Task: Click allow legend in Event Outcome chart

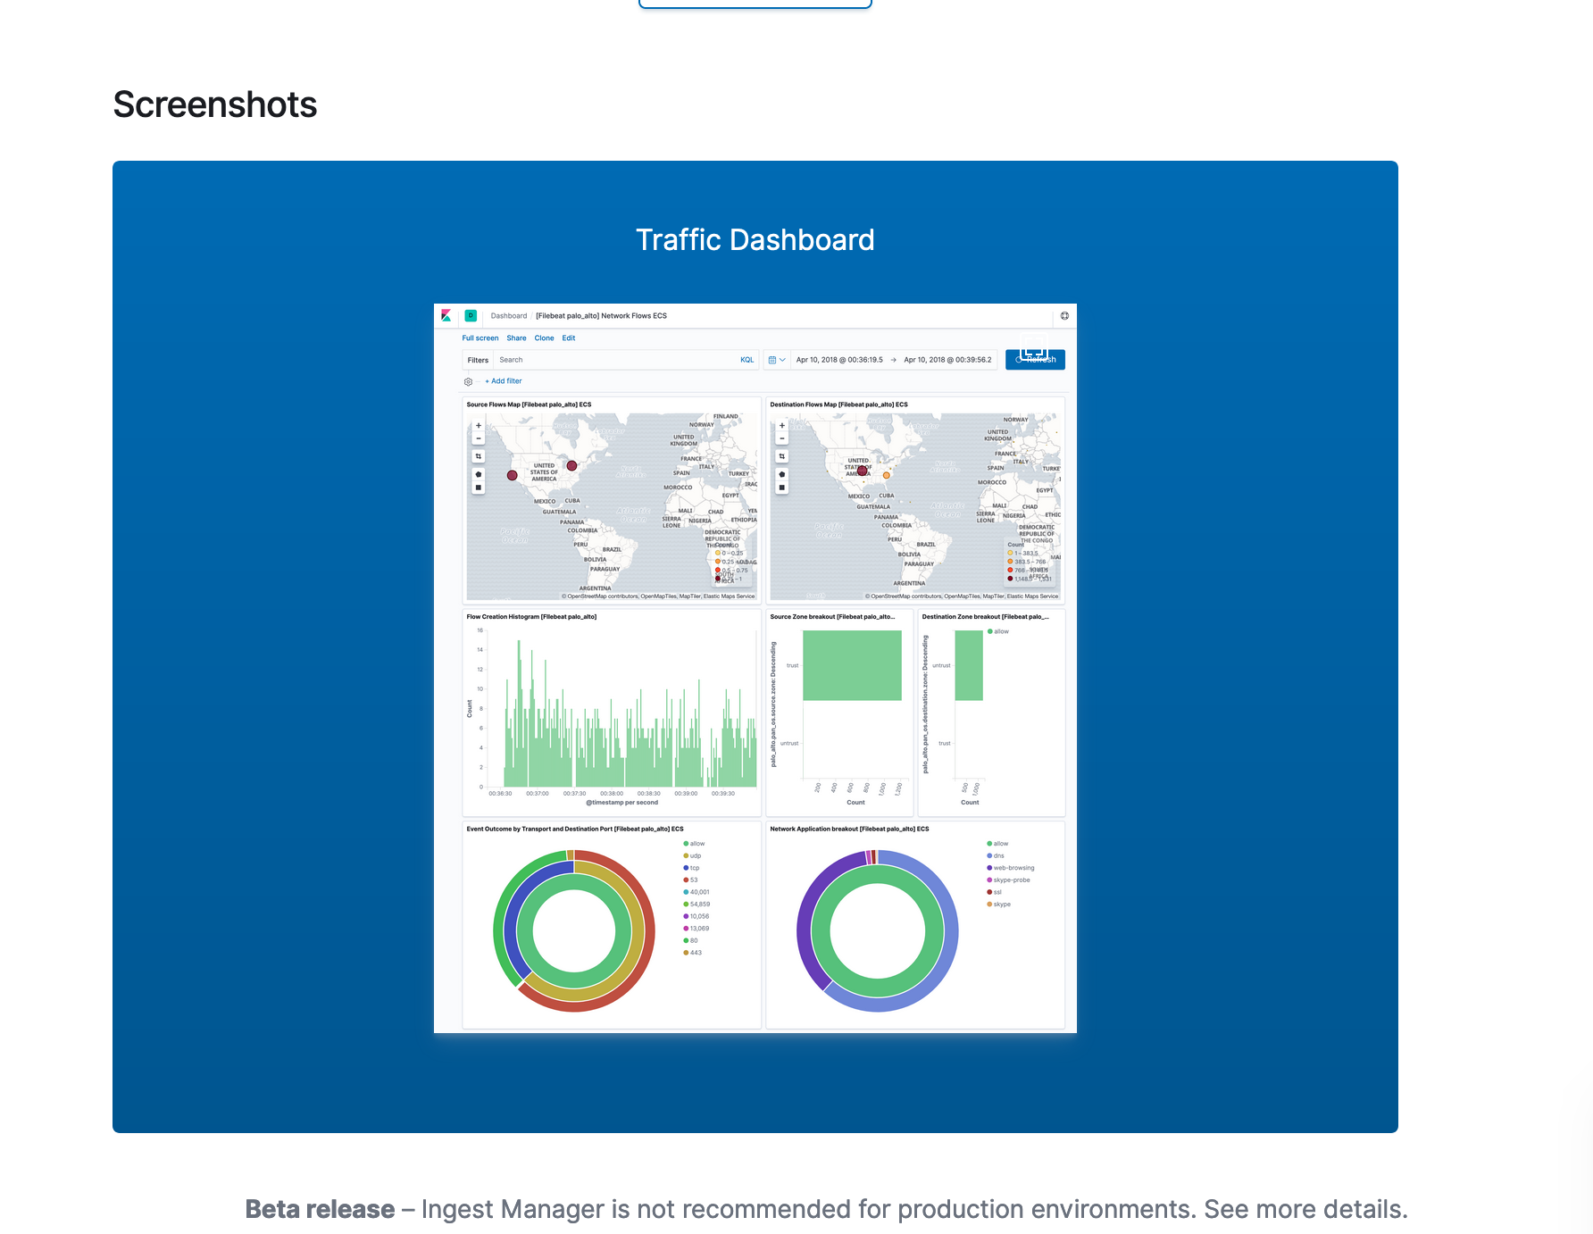Action: tap(694, 844)
